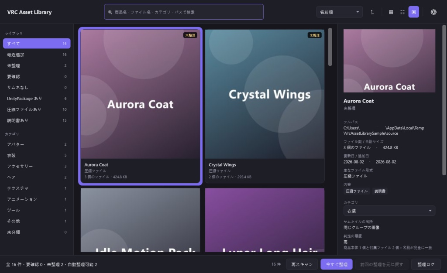The width and height of the screenshot is (447, 273).
Task: Click the VRC Asset Library title
Action: click(x=29, y=12)
